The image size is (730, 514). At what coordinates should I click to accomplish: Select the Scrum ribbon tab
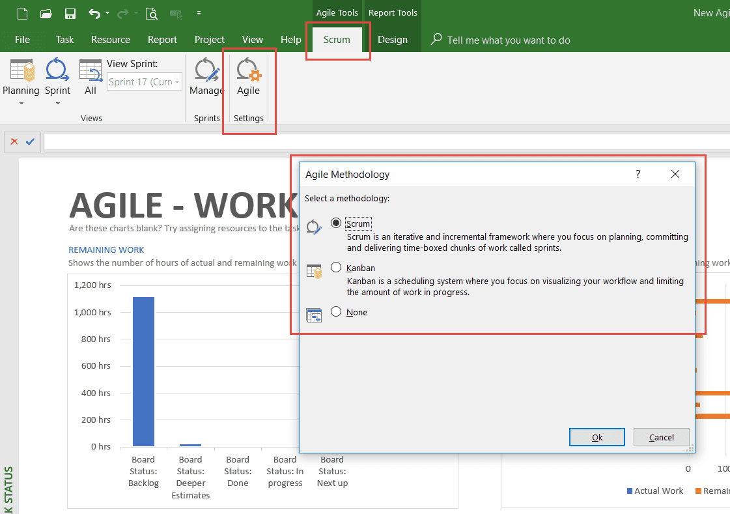pyautogui.click(x=337, y=40)
